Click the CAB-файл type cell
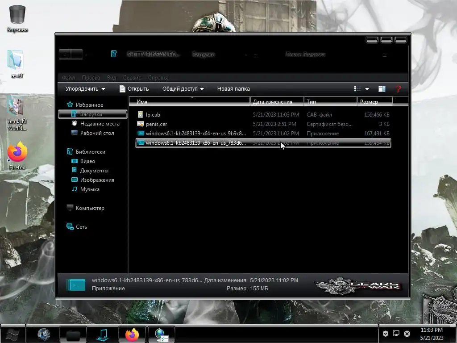 click(319, 115)
